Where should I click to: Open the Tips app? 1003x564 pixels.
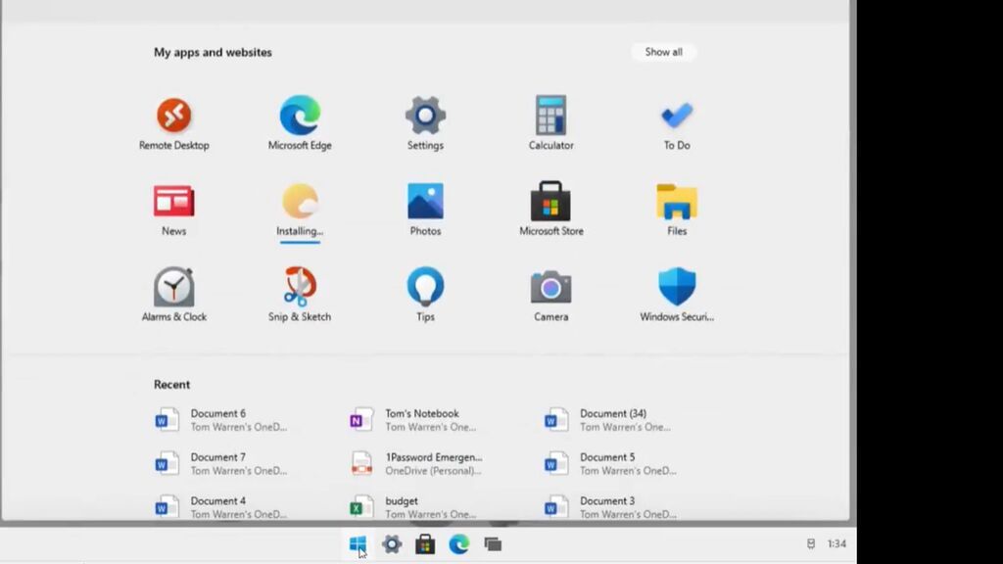tap(425, 295)
